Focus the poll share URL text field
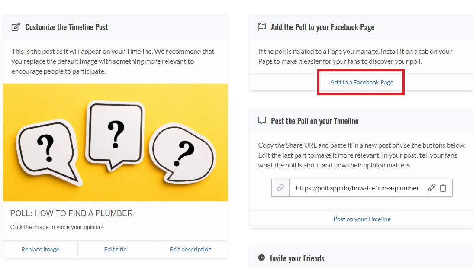This screenshot has width=473, height=277. click(x=357, y=188)
